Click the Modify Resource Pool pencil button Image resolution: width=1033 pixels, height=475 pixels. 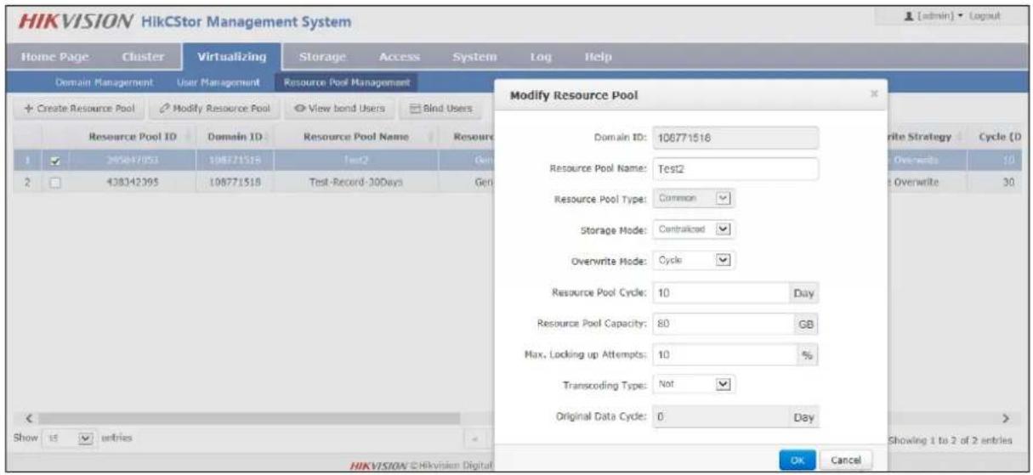pos(215,108)
